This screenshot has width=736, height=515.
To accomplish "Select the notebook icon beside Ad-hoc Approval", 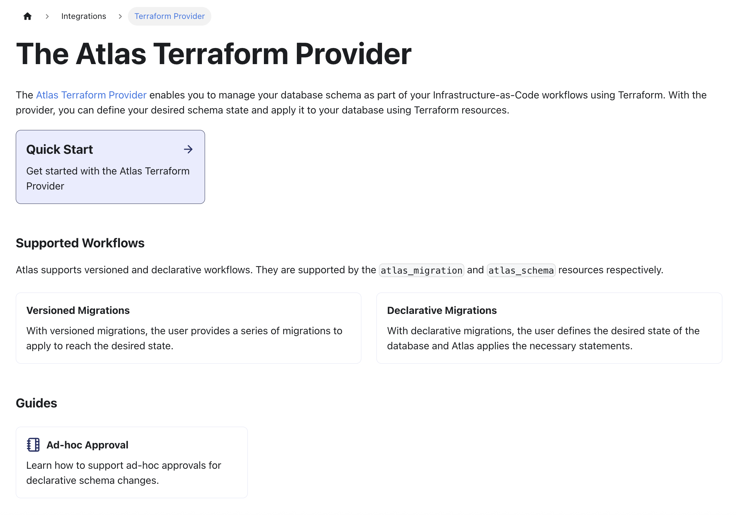I will coord(33,445).
